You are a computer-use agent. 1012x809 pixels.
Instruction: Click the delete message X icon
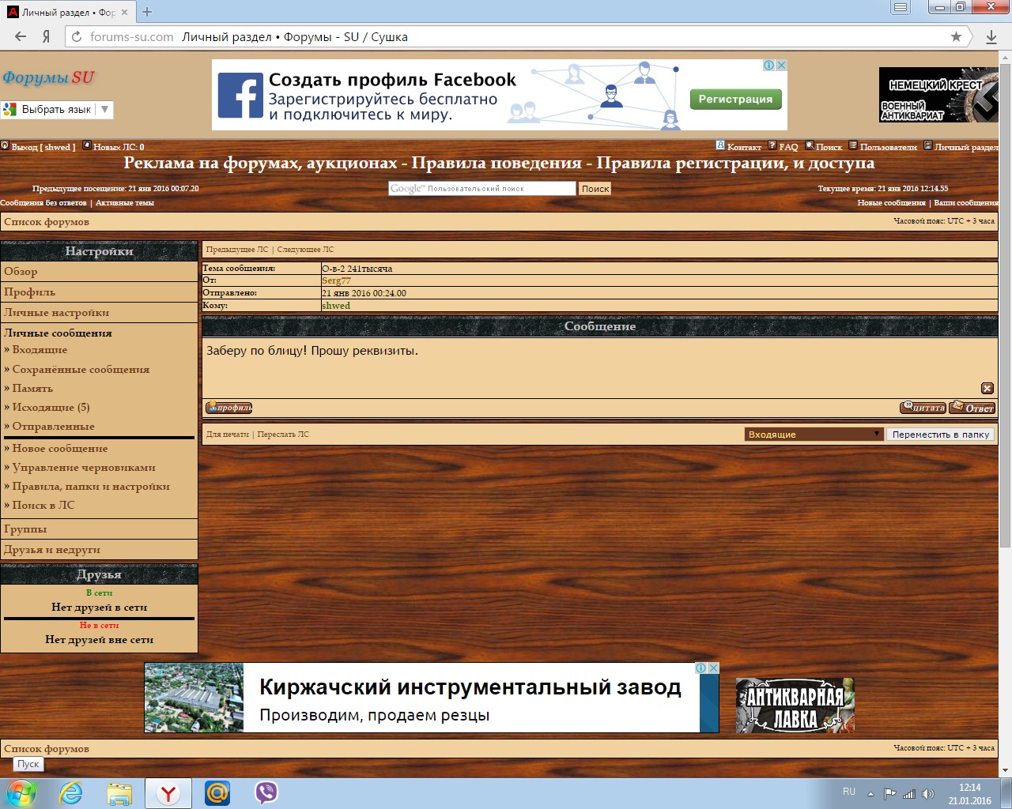pyautogui.click(x=987, y=388)
